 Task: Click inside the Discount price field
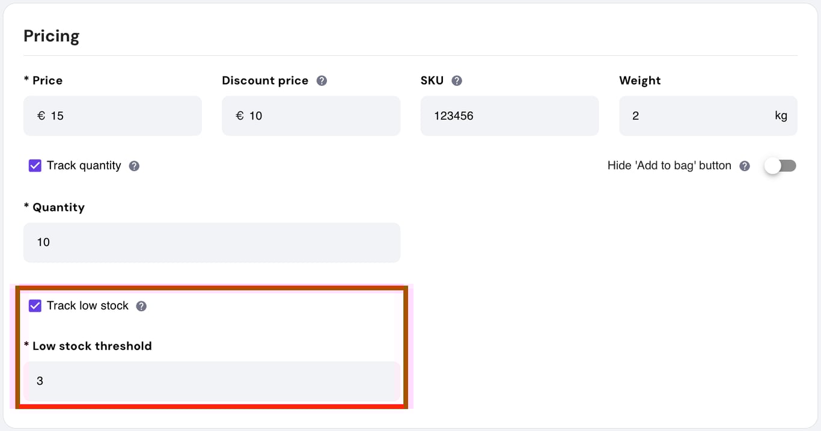pyautogui.click(x=311, y=115)
